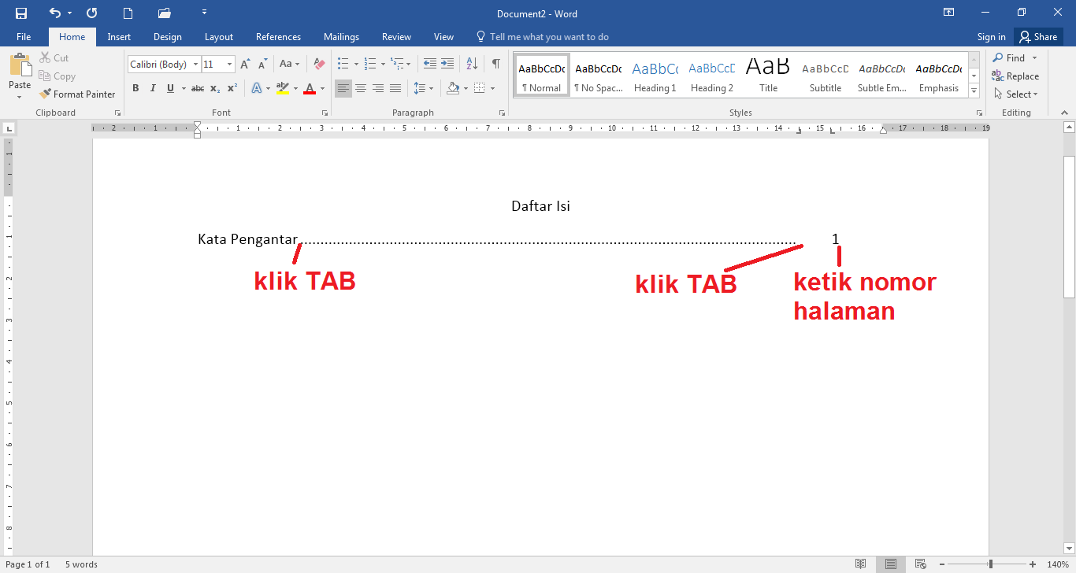Screen dimensions: 1076x573
Task: Expand the numbering list dropdown
Action: [x=383, y=64]
